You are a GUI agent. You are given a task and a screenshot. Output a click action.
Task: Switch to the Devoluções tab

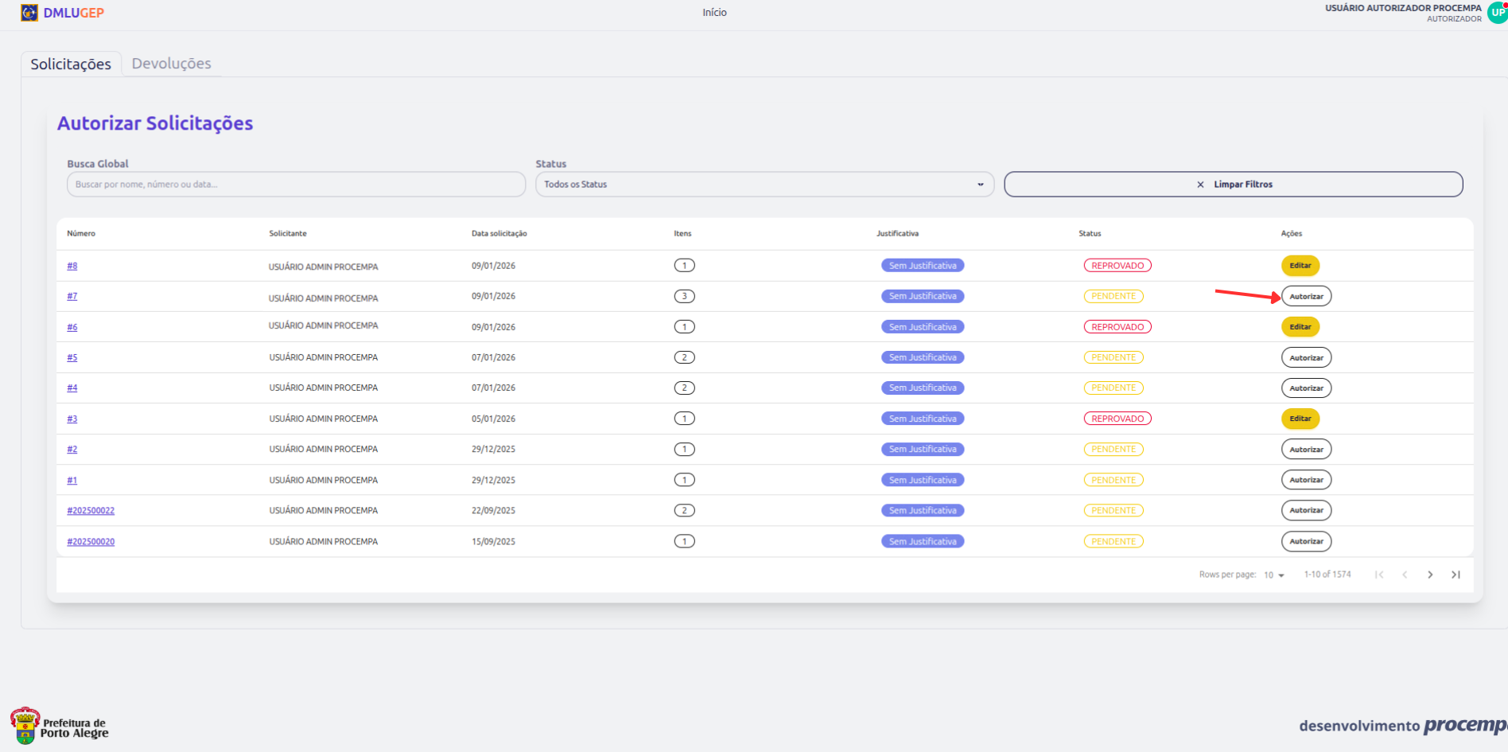(x=171, y=64)
